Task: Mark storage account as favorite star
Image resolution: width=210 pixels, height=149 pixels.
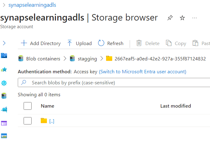Action: 182,18
